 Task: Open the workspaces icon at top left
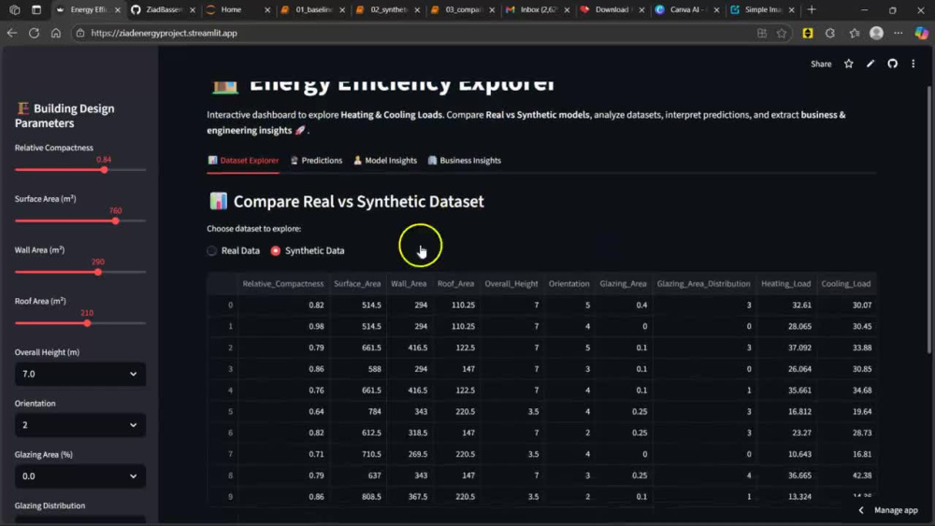15,9
